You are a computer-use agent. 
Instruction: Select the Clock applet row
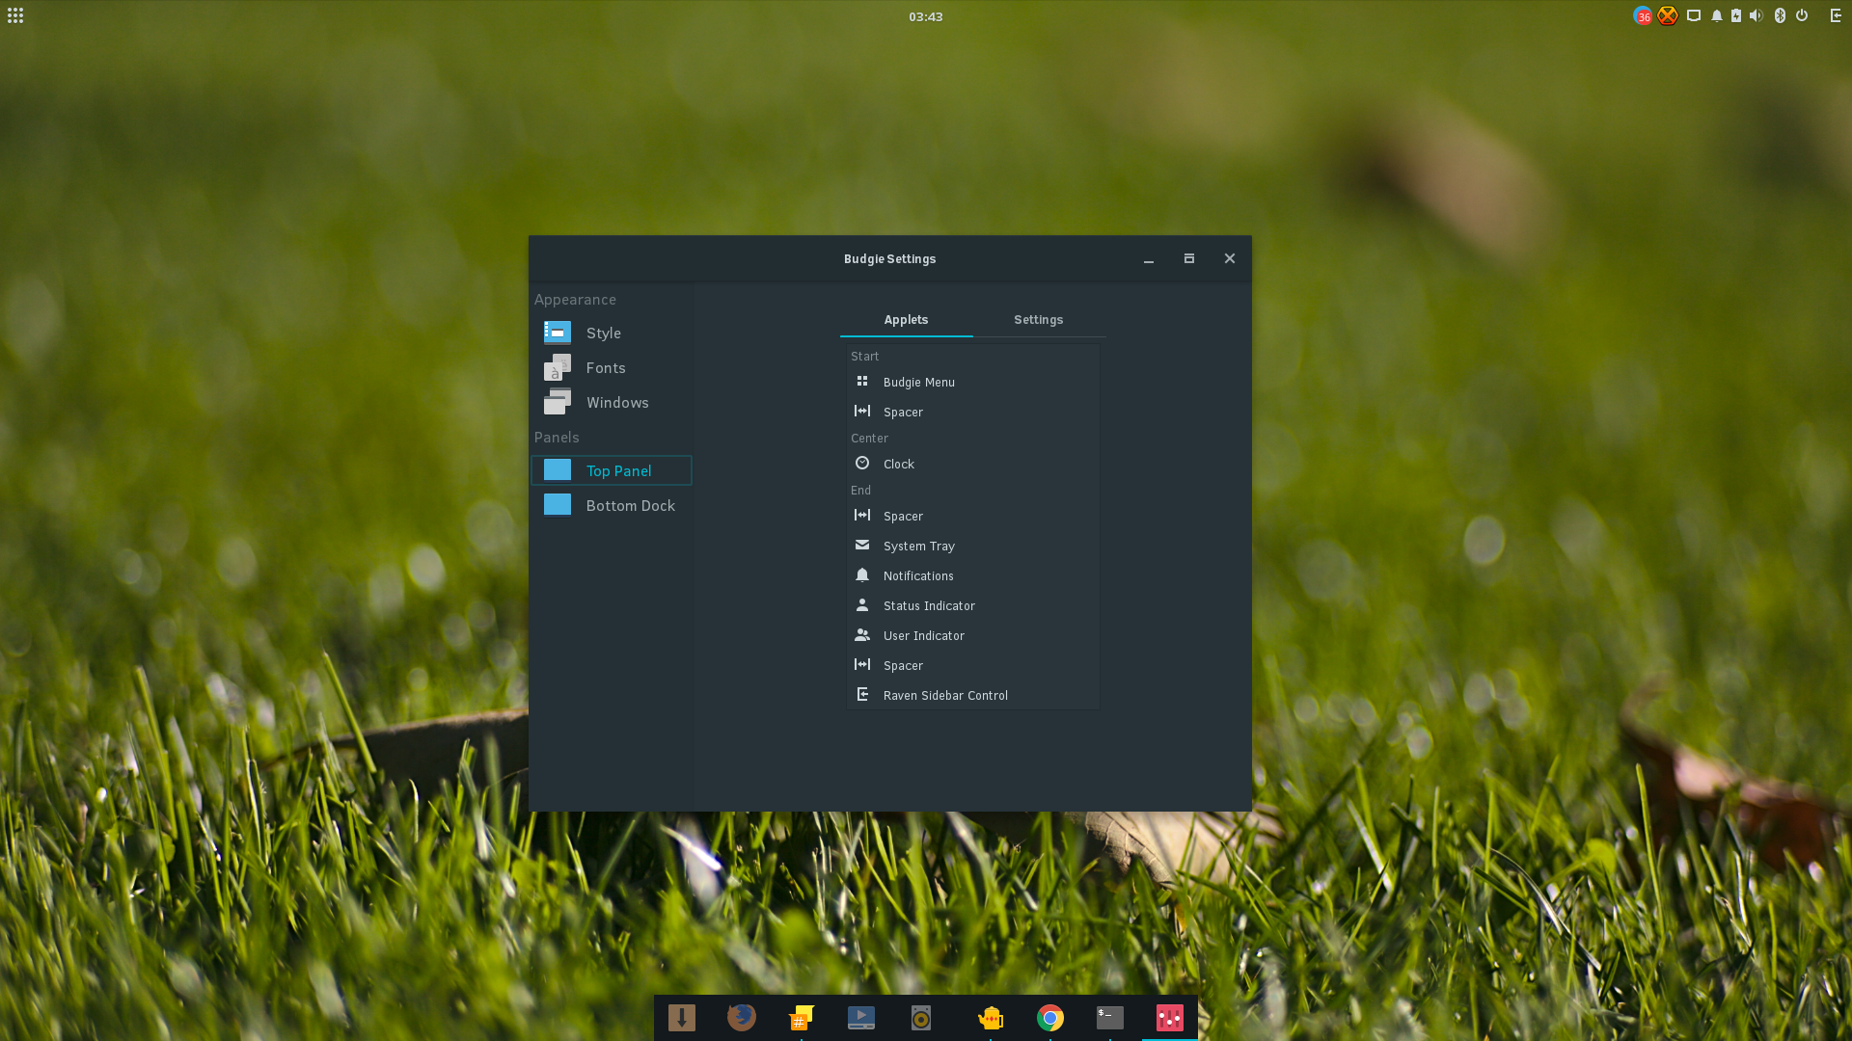(x=973, y=465)
